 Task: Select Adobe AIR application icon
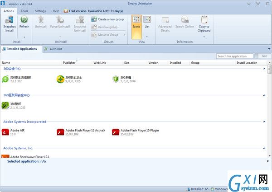(x=5, y=132)
